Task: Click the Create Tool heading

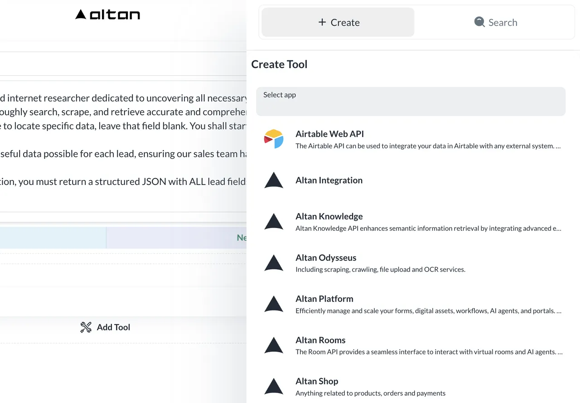Action: (279, 64)
